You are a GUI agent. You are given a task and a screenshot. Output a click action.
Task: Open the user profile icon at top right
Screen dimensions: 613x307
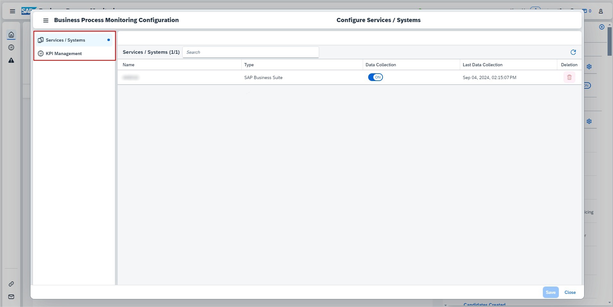tap(601, 11)
